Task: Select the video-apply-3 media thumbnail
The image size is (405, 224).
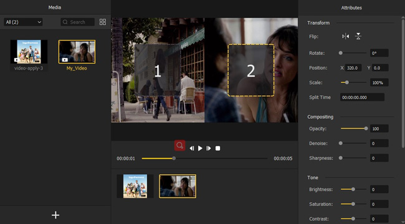Action: tap(29, 52)
